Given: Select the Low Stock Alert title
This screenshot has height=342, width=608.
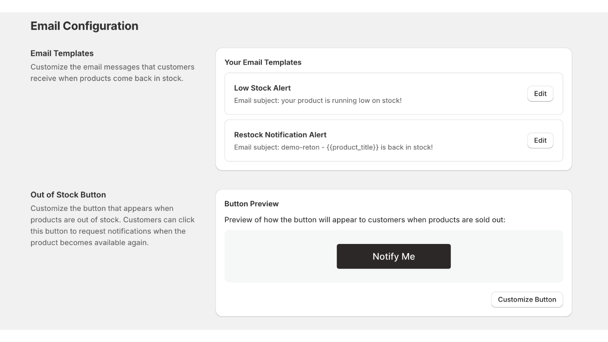Looking at the screenshot, I should [262, 88].
